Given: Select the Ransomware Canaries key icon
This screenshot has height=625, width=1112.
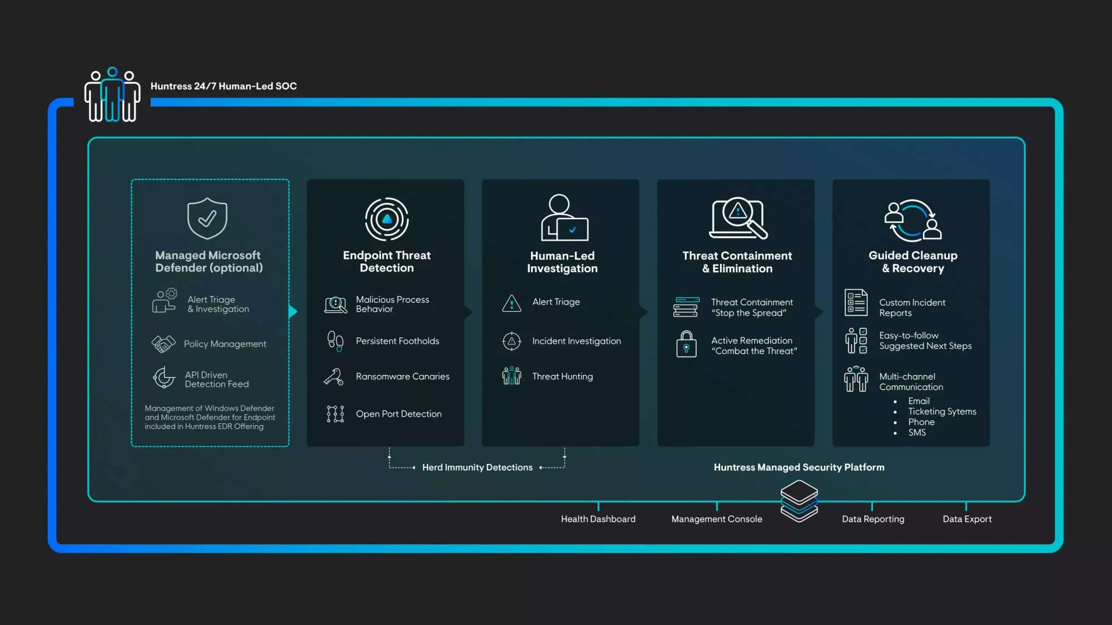Looking at the screenshot, I should point(334,376).
